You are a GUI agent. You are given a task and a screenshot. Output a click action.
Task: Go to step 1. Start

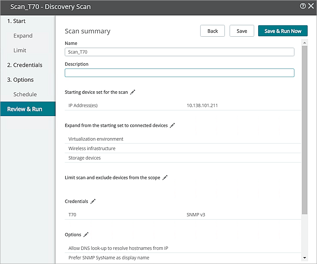pyautogui.click(x=16, y=21)
